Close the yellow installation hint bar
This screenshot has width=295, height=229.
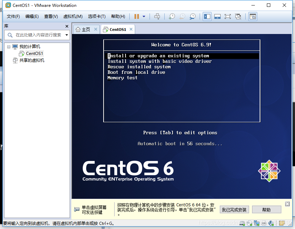click(287, 204)
